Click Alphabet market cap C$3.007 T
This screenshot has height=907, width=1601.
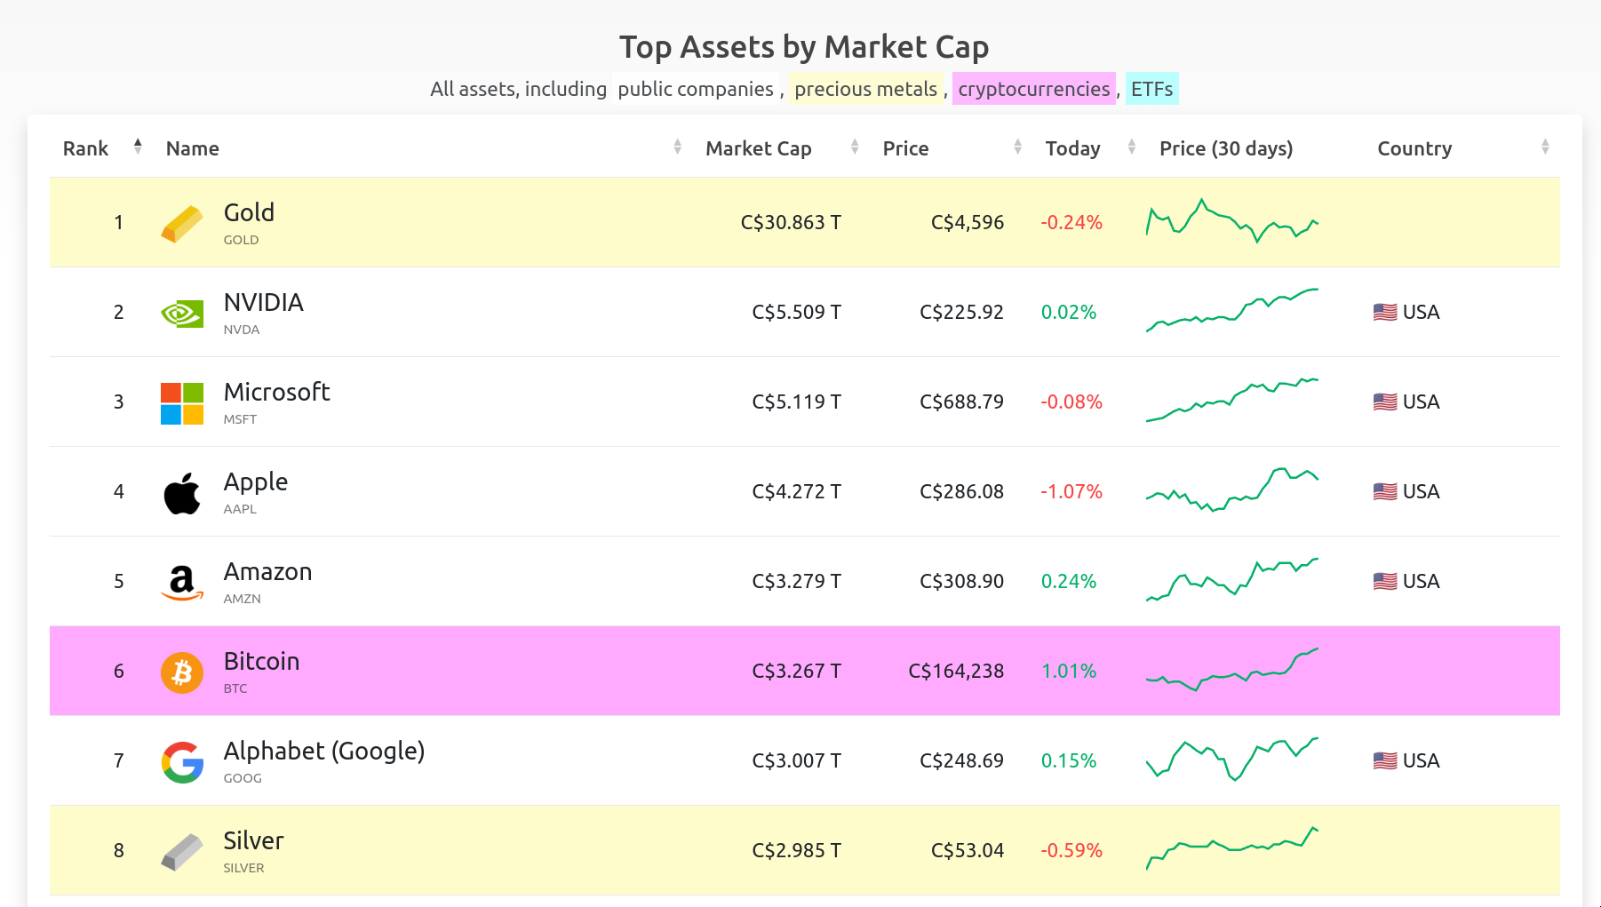[x=796, y=761]
